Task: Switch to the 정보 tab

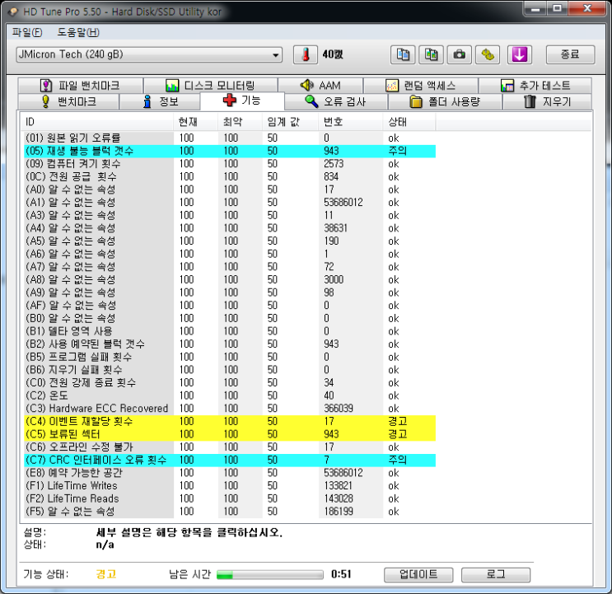Action: tap(160, 102)
